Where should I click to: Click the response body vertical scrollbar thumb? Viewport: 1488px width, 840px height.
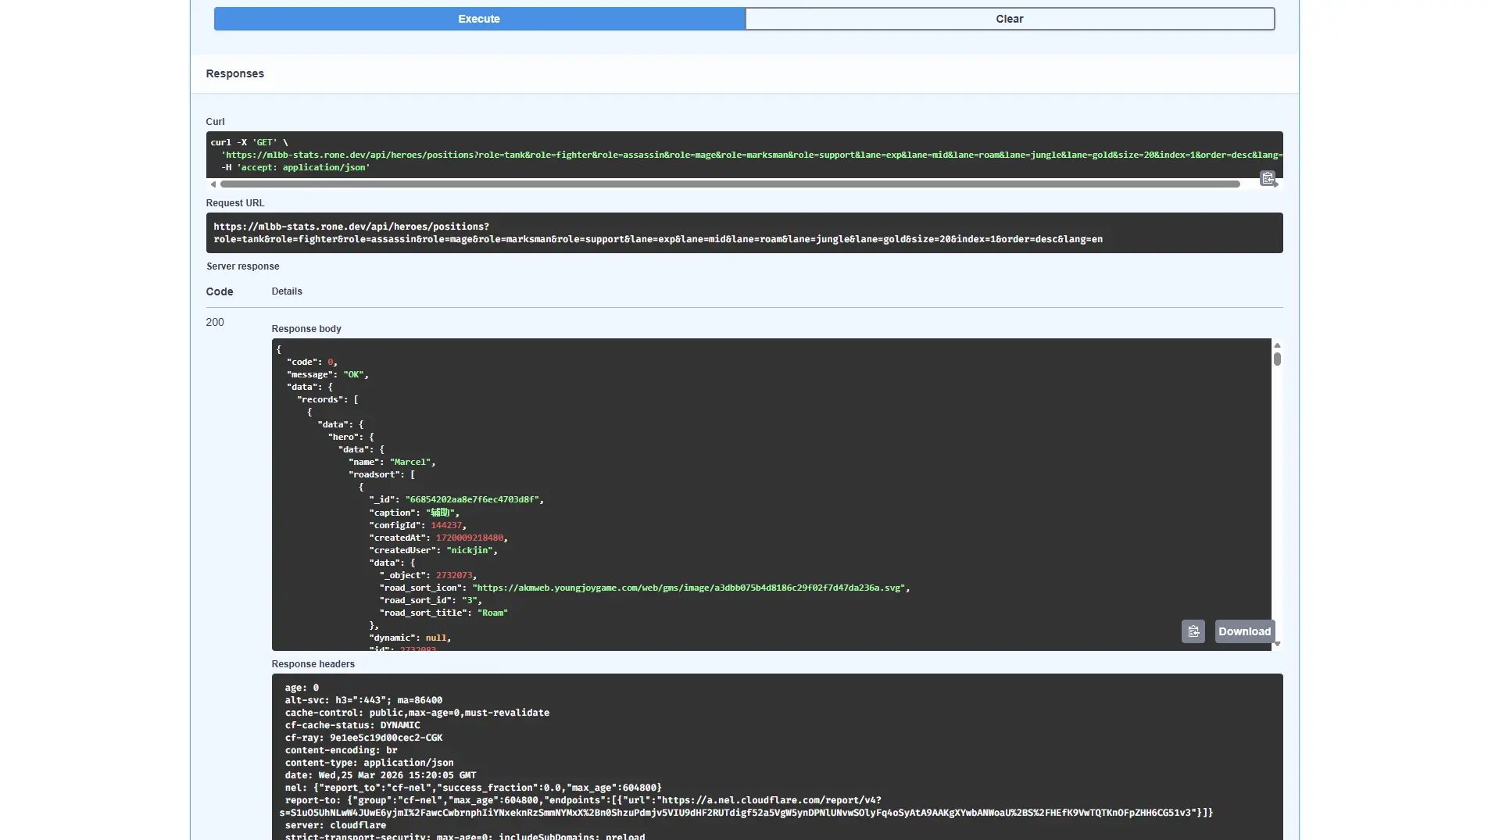pos(1277,359)
